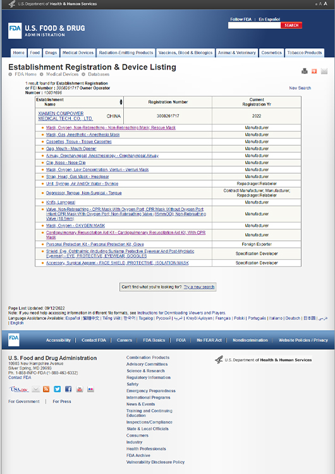Click the print page icon

coord(305,71)
